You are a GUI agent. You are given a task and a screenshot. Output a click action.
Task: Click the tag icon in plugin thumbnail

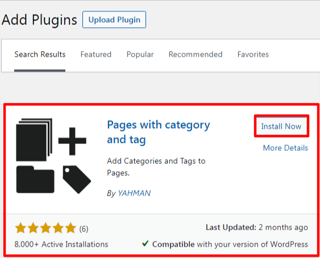tap(77, 179)
